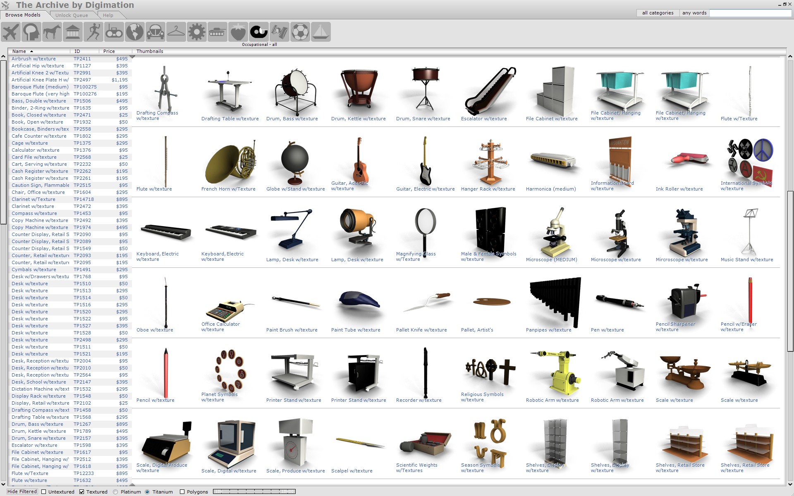
Task: Open the Drafting Compass thumbnail
Action: coord(165,93)
